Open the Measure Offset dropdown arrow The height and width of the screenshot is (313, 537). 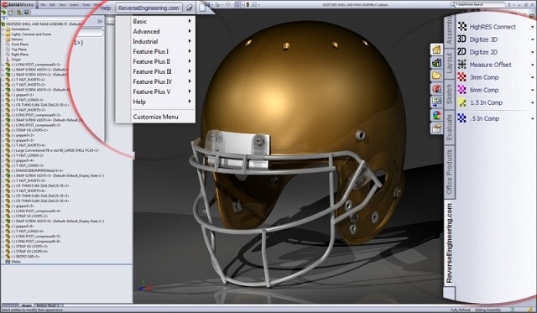pos(533,65)
